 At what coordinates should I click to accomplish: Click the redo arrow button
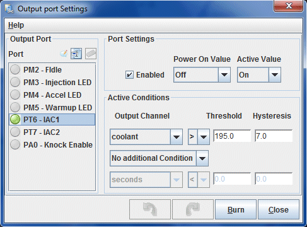coord(193,209)
